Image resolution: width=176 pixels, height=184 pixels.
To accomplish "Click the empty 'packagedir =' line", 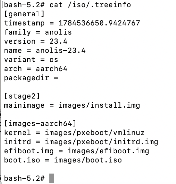I will click(31, 78).
